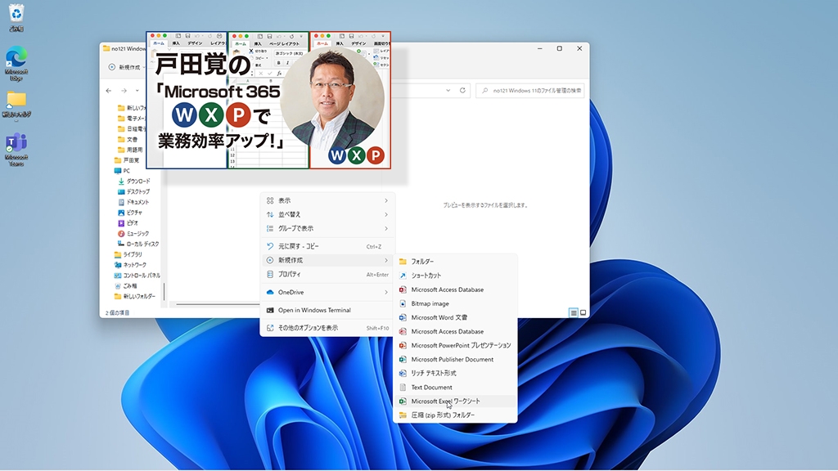
Task: Click Explorer's forward navigation arrow
Action: click(x=124, y=91)
